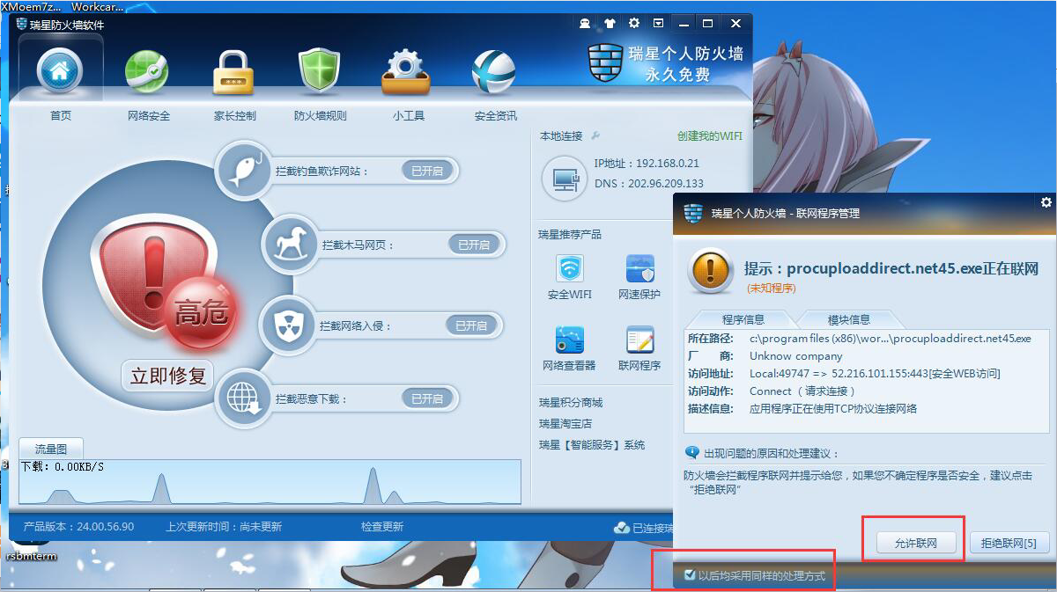The image size is (1057, 592).
Task: Open main window settings gear icon
Action: pos(634,23)
